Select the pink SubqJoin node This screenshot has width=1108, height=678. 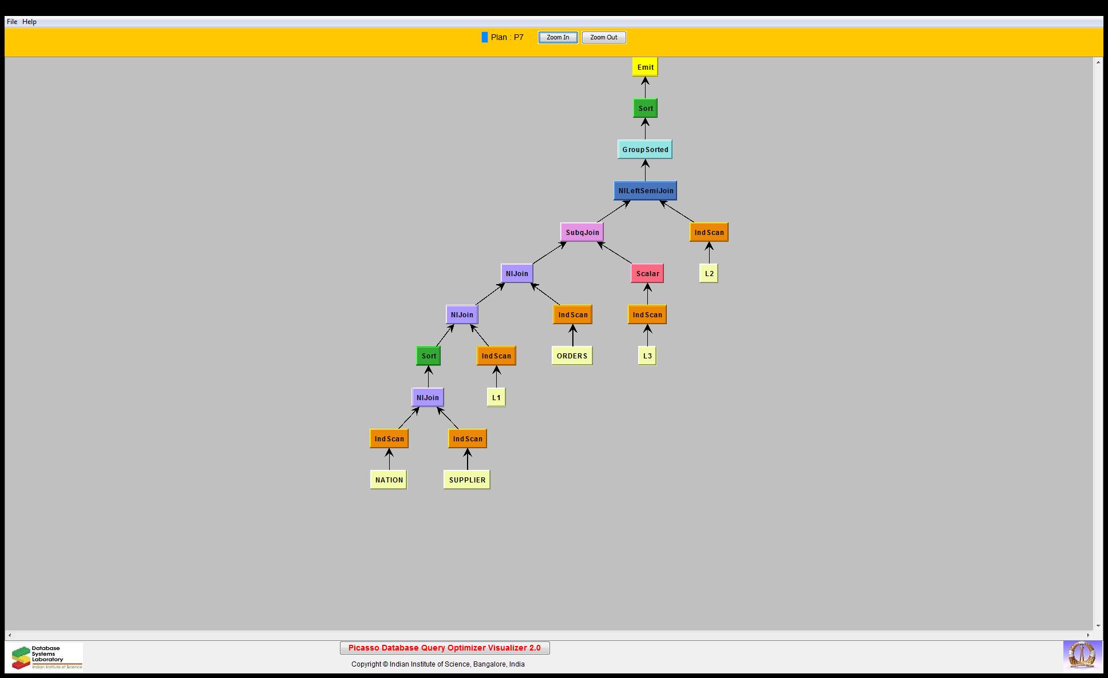coord(582,232)
